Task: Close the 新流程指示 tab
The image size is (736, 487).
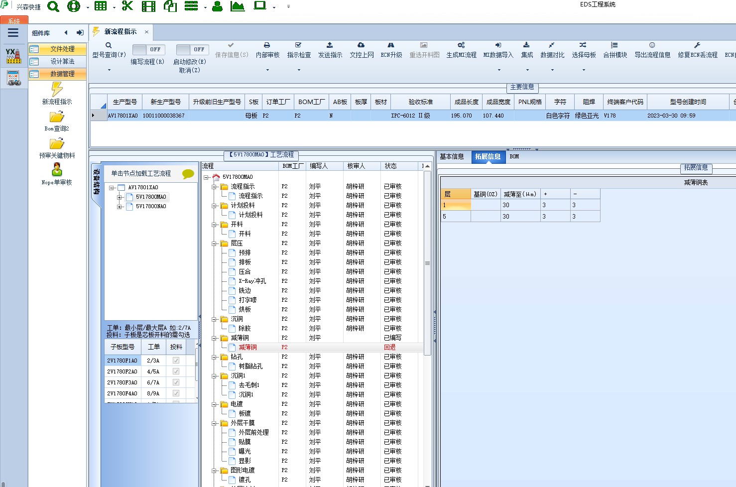Action: [146, 32]
